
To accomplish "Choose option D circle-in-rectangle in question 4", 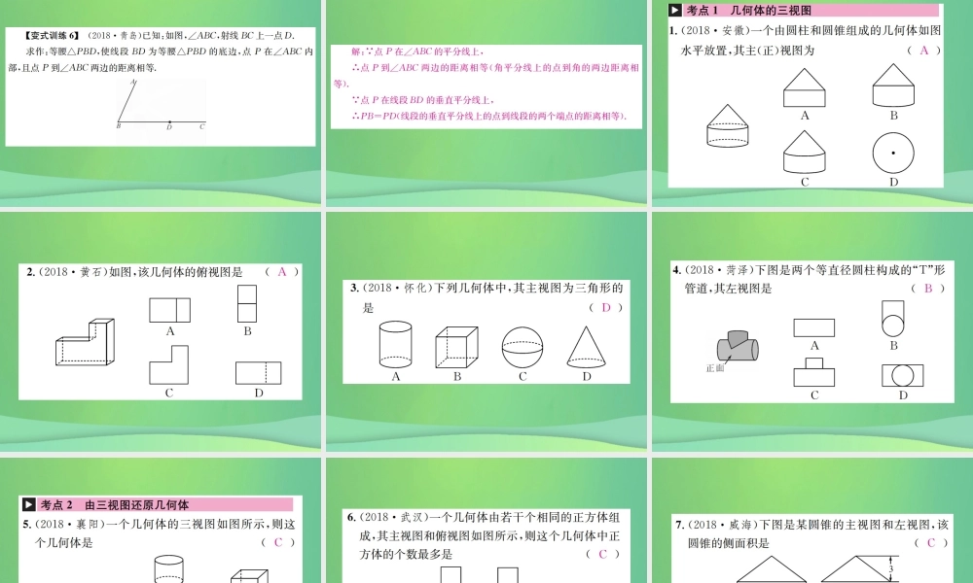I will [x=903, y=375].
